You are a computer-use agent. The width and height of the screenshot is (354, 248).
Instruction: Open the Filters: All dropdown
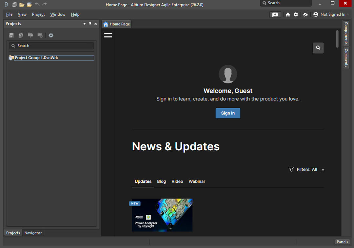(307, 169)
